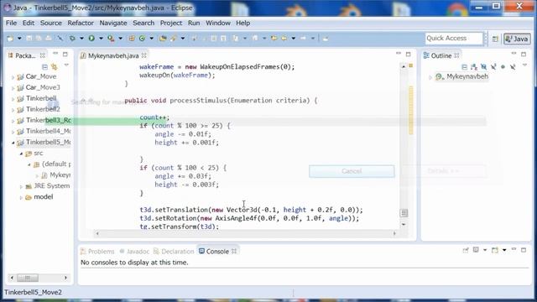Click the New Java Class icon

(142, 39)
